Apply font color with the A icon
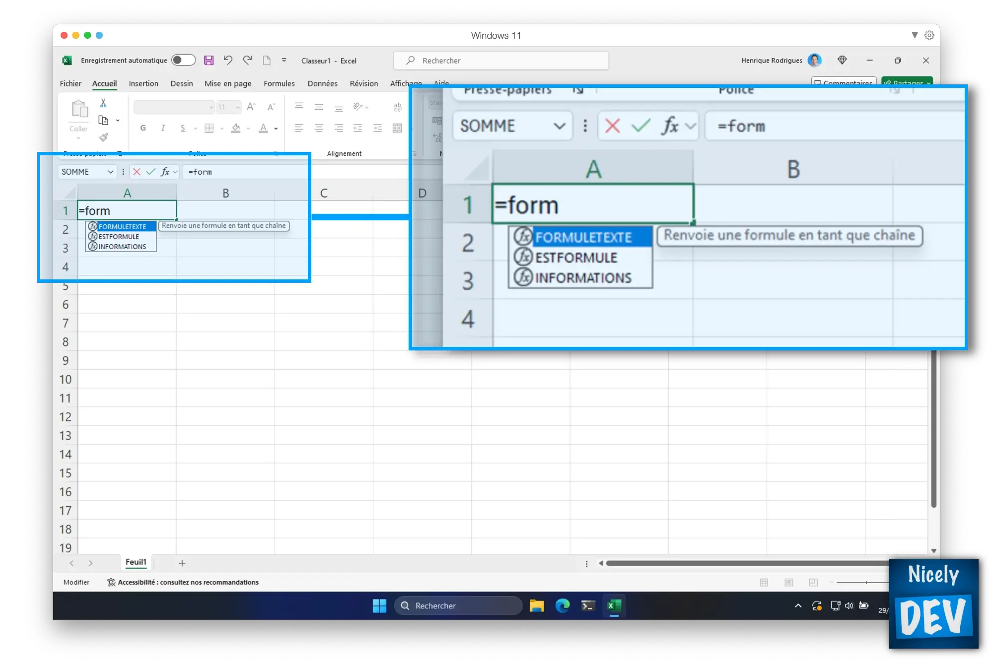Image resolution: width=993 pixels, height=664 pixels. point(264,128)
